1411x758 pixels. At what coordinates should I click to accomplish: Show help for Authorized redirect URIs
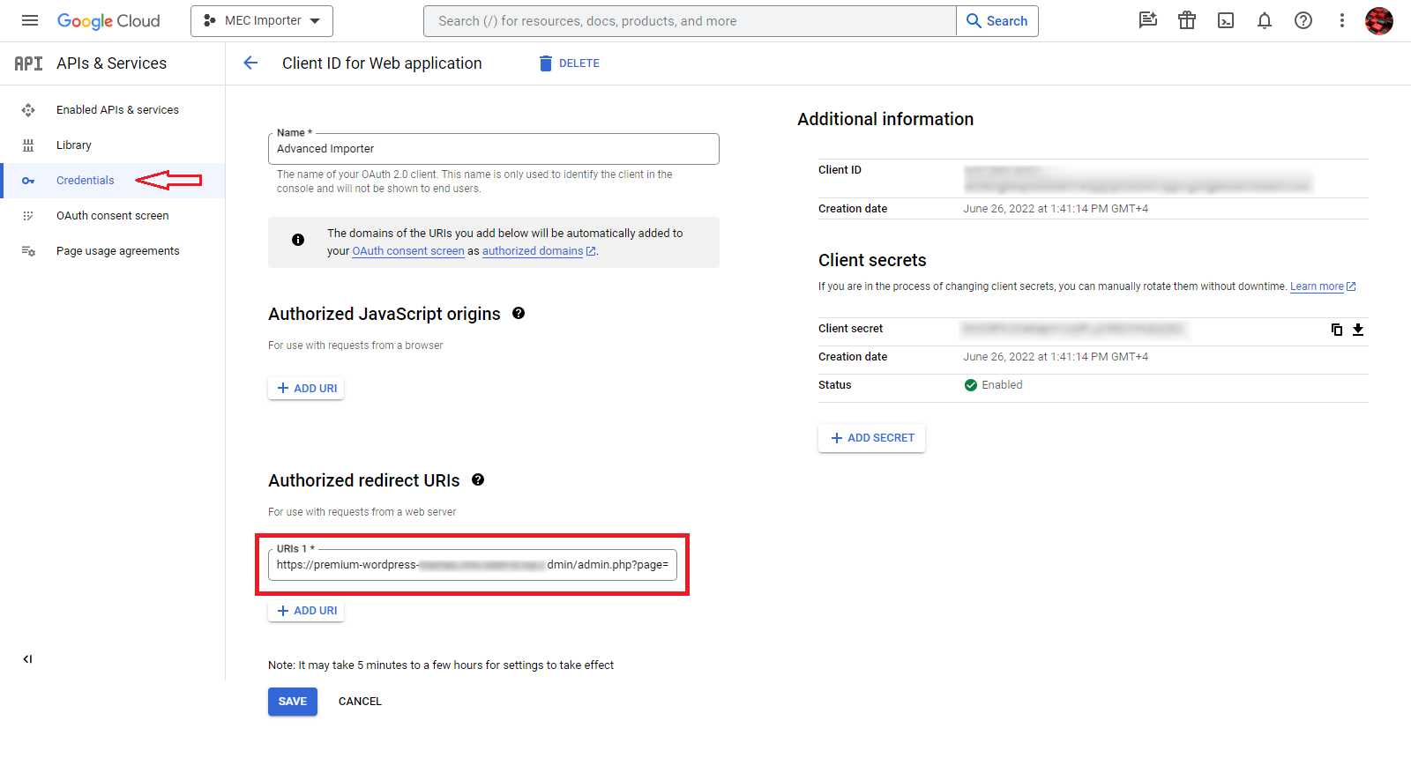[478, 479]
